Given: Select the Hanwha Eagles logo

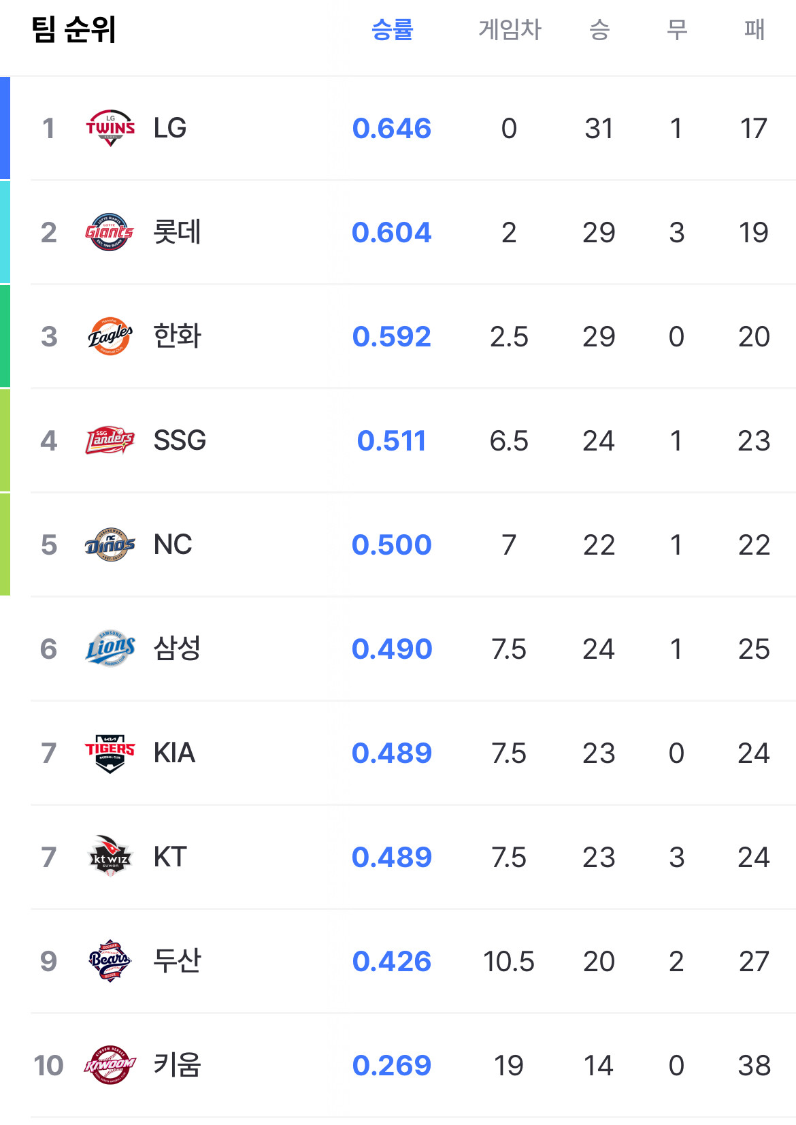Looking at the screenshot, I should point(110,336).
